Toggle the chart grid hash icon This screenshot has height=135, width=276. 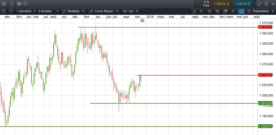coord(209,11)
